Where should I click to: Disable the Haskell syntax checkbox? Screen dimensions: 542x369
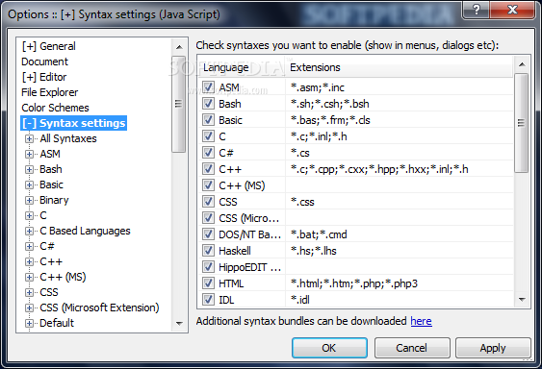(x=208, y=250)
